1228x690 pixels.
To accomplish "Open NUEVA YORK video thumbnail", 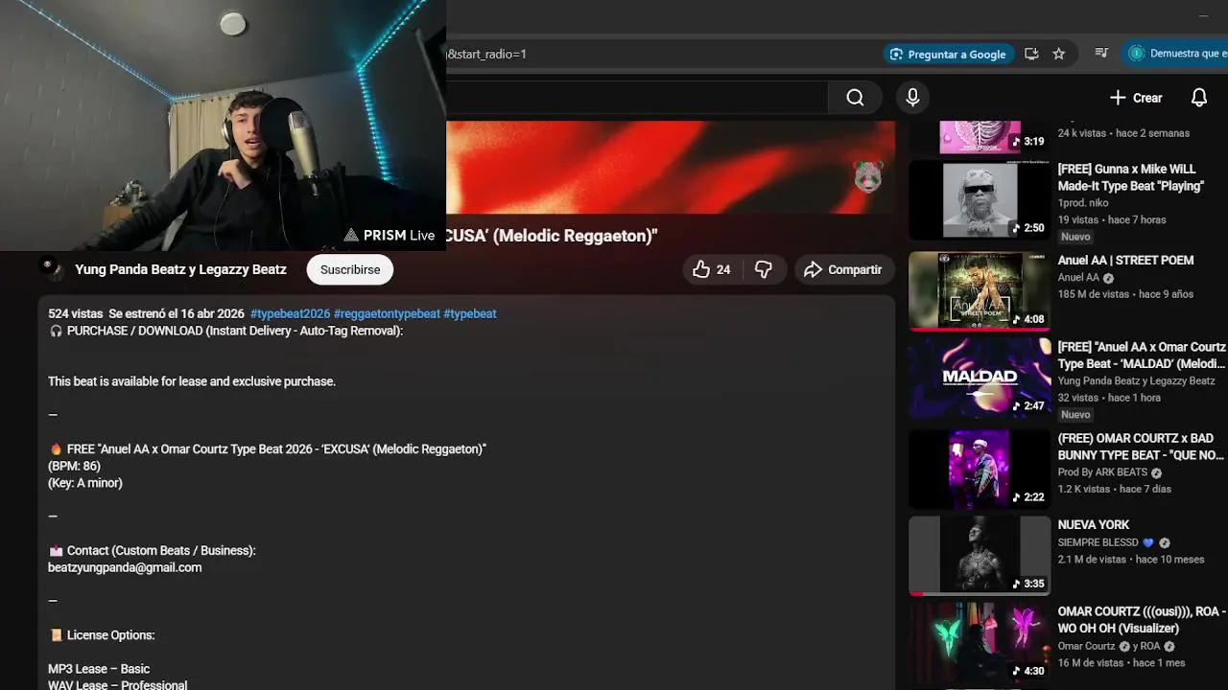I will coord(980,556).
